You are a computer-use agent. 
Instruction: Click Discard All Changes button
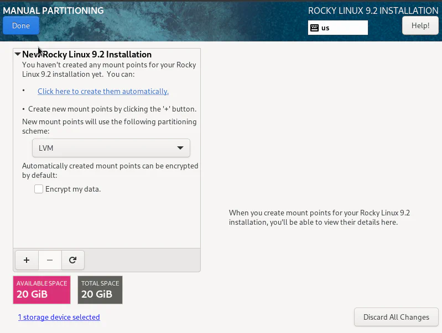(396, 317)
